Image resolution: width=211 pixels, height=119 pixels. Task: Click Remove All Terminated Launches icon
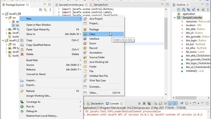[149, 103]
